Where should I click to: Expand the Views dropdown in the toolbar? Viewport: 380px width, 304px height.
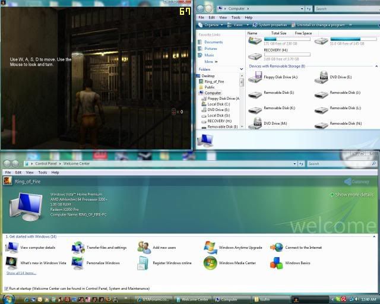239,25
